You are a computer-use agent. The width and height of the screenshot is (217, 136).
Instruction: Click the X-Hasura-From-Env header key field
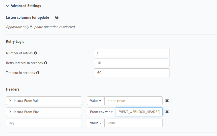coord(44,112)
